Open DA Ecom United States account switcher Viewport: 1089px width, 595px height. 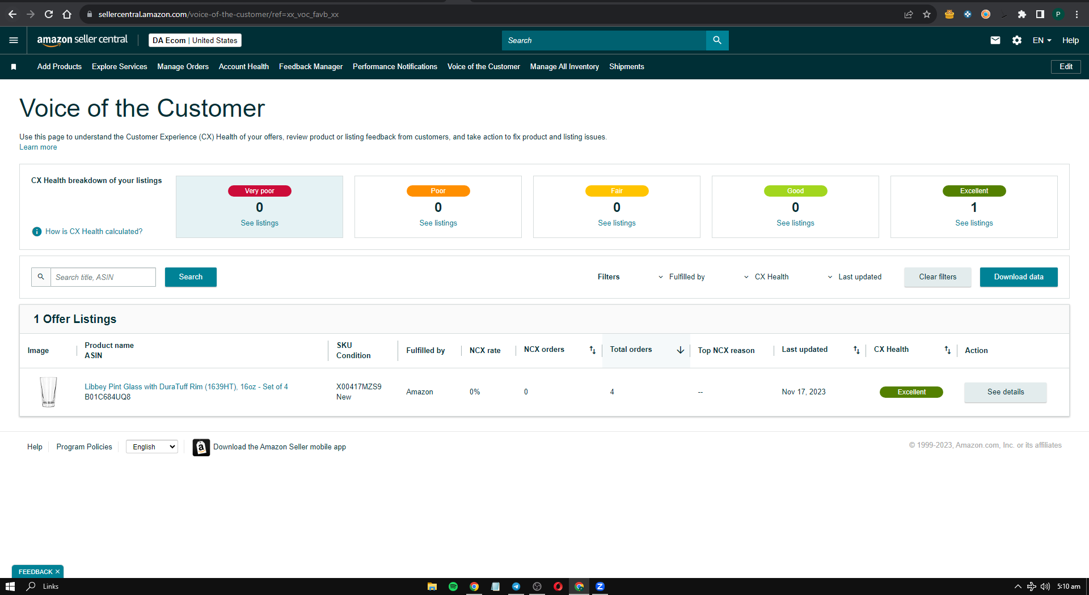(x=195, y=40)
